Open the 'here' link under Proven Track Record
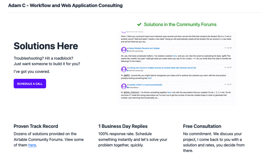Image resolution: width=265 pixels, height=157 pixels. point(32,145)
